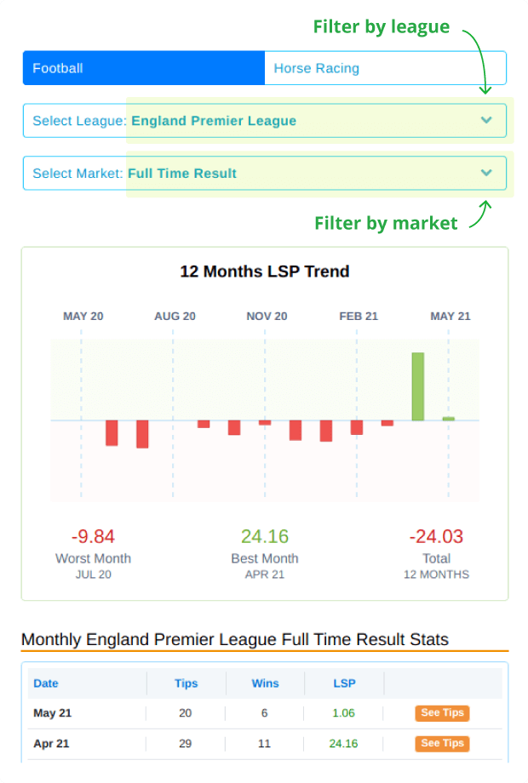This screenshot has width=528, height=783.
Task: Click the 12 Months LSP Trend title
Action: click(x=265, y=271)
